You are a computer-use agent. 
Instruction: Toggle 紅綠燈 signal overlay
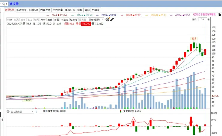click(73, 19)
